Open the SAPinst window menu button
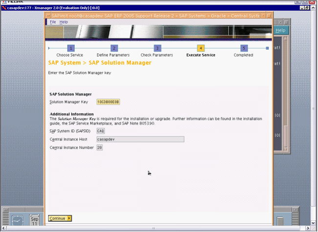The height and width of the screenshot is (232, 318). [48, 16]
